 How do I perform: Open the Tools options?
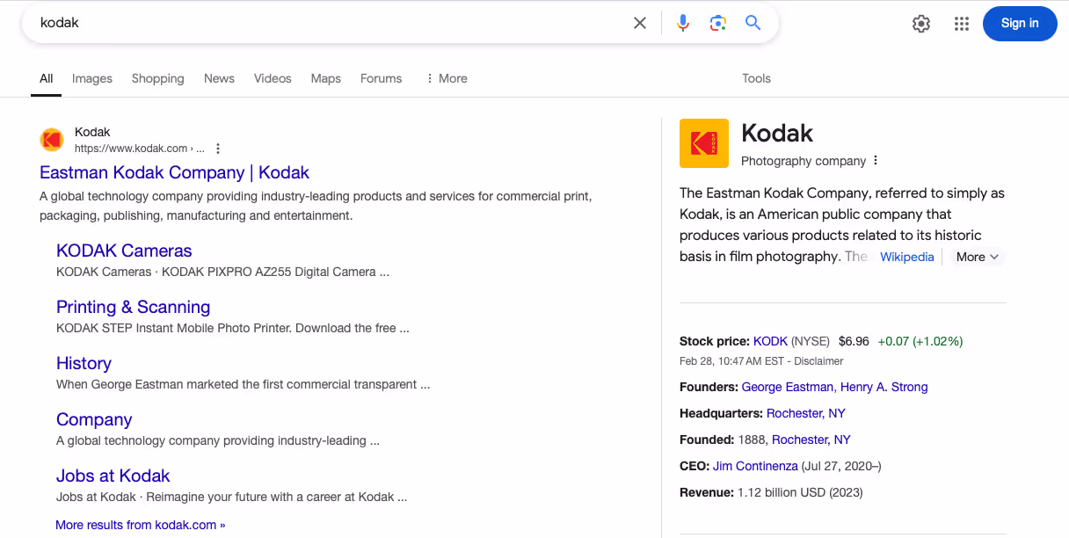[x=756, y=78]
